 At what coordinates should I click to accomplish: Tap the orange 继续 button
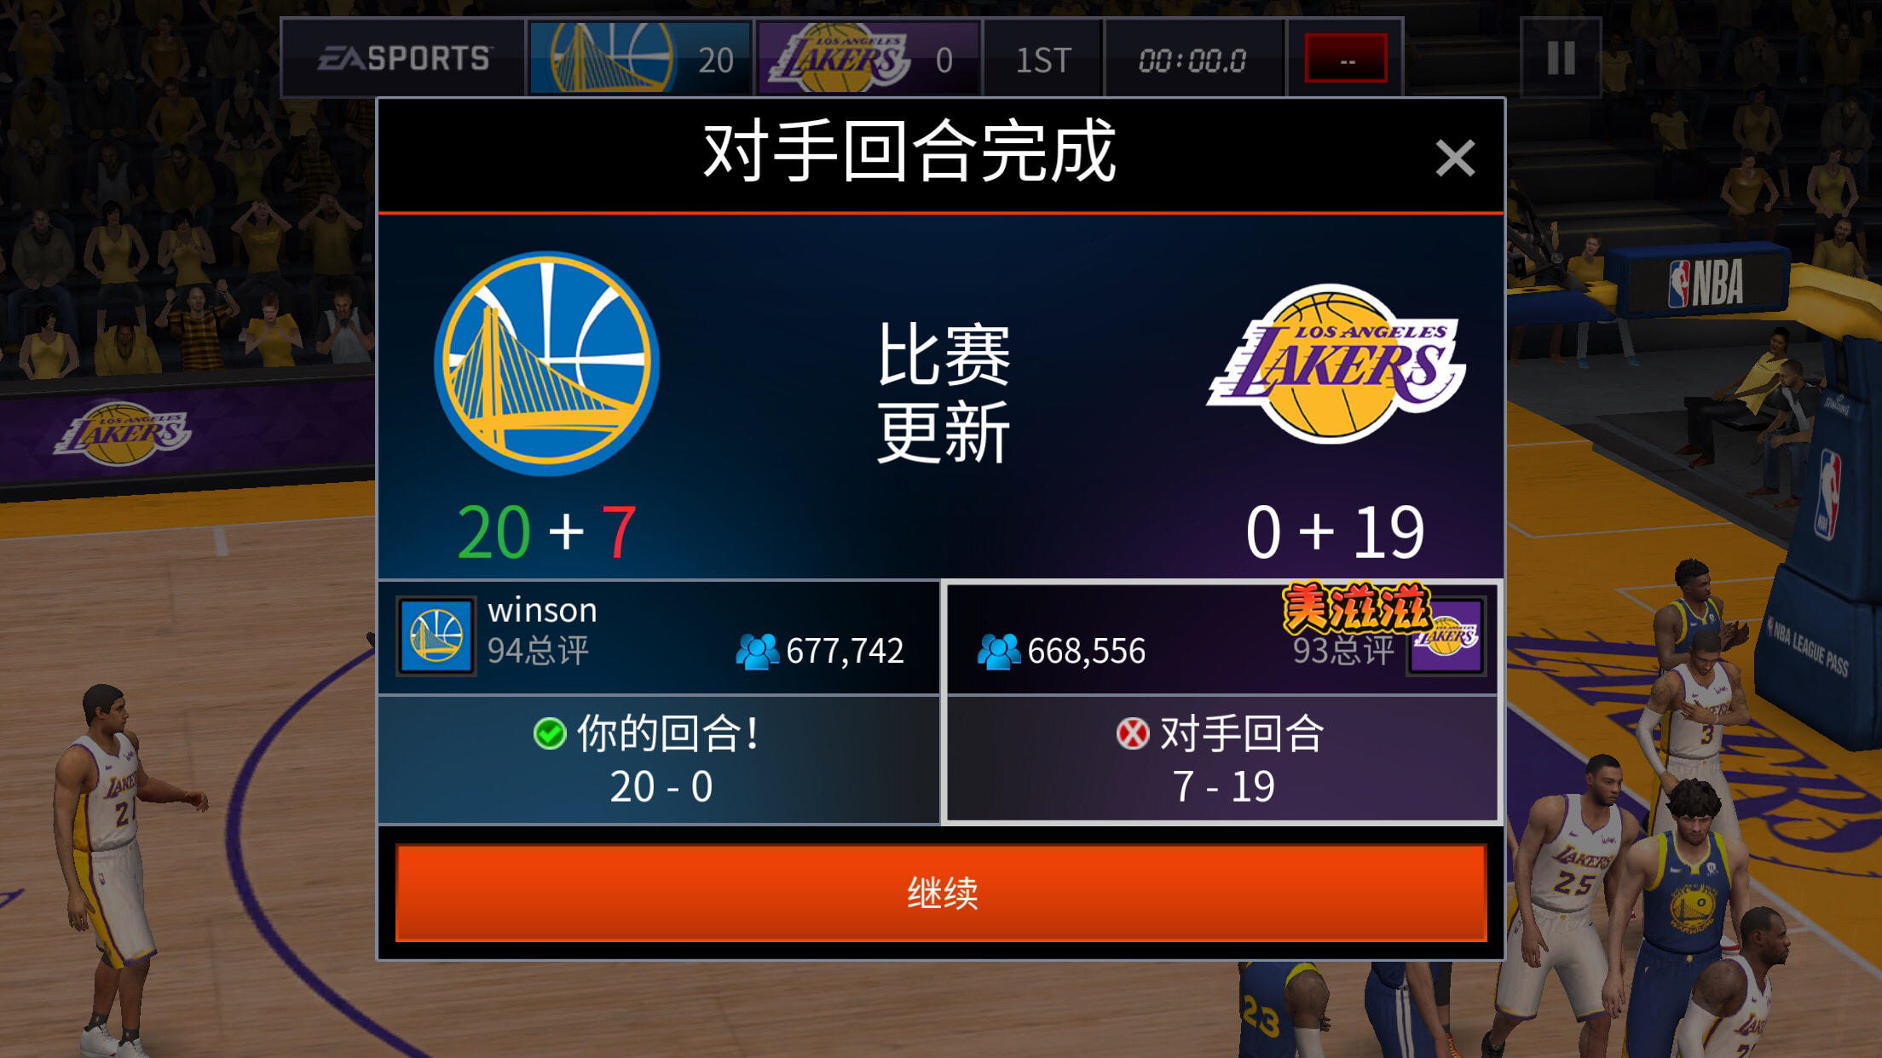[941, 893]
